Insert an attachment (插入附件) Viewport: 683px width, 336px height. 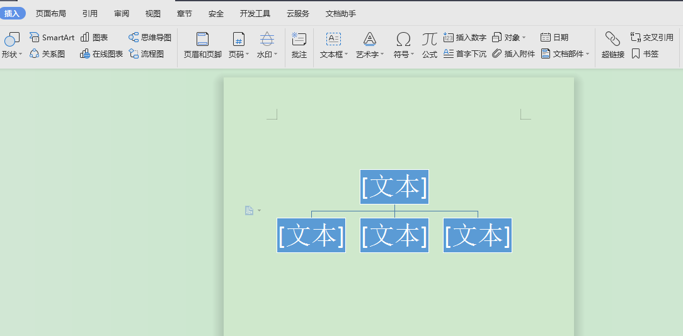tap(514, 54)
